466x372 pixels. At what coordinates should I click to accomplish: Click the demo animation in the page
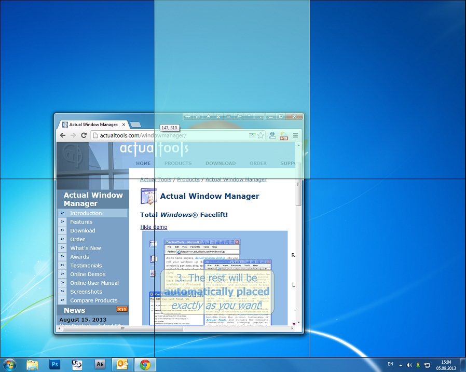click(215, 278)
